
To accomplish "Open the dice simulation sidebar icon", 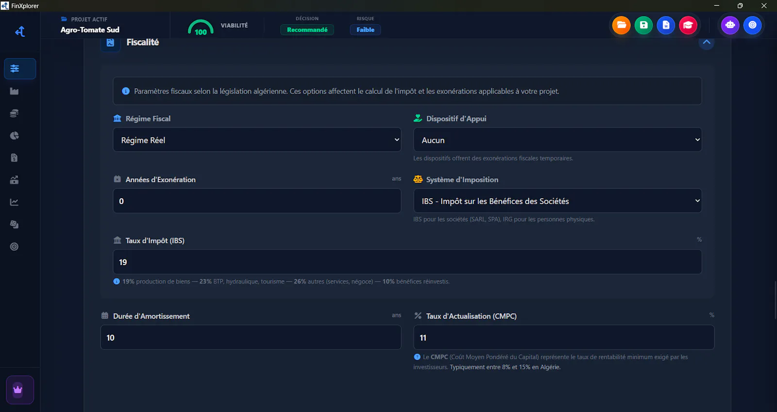I will [15, 224].
